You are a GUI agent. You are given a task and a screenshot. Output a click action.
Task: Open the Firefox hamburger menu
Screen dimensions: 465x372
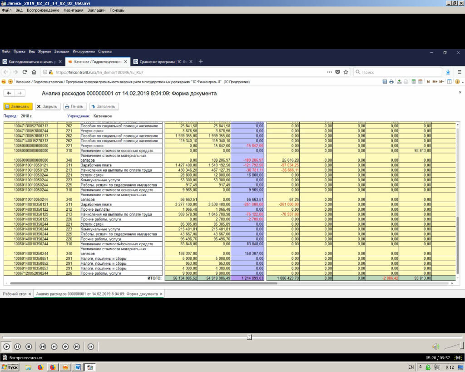click(x=459, y=72)
